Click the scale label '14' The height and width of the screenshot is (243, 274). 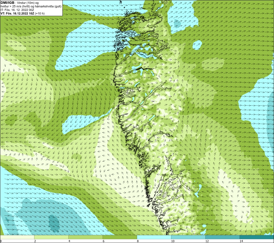[241, 241]
